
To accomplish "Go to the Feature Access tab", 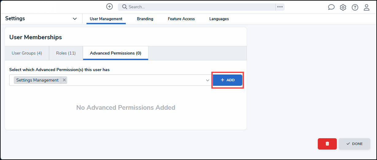I will tap(181, 19).
